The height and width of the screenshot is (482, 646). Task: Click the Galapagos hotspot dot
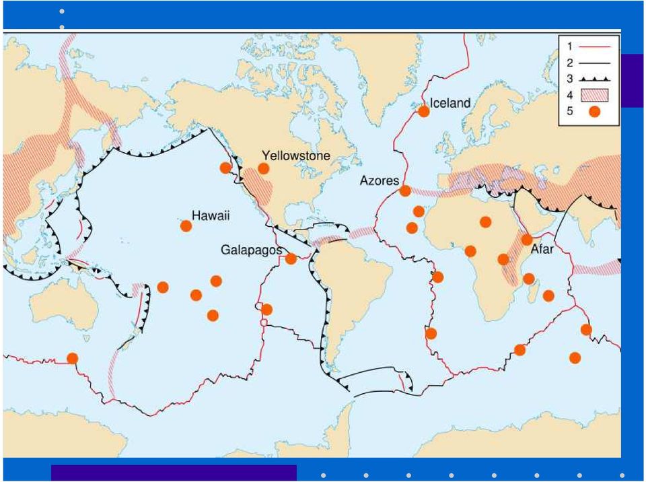[x=291, y=259]
